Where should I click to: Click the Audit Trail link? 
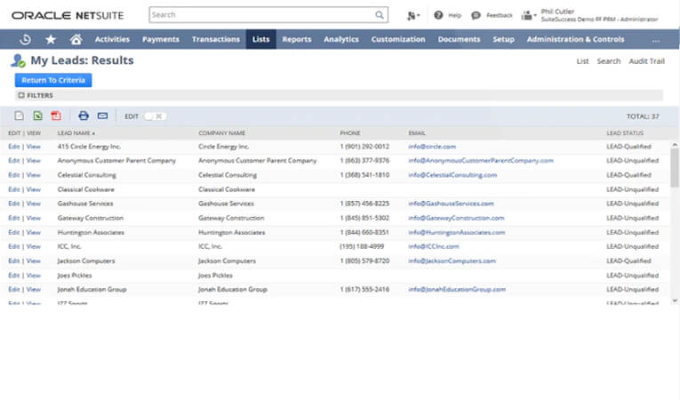(646, 61)
